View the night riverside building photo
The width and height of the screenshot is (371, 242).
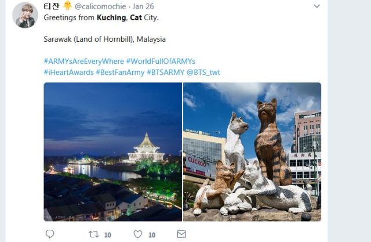click(x=113, y=152)
